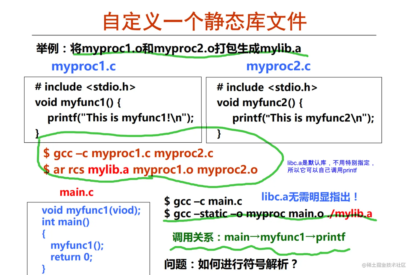Click the command '$ ar rcs mylib.a myproc1.o myproc2.o'
413x275 pixels.
(x=151, y=170)
